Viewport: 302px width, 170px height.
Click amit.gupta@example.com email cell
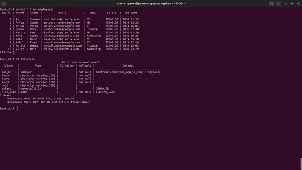coord(61,36)
